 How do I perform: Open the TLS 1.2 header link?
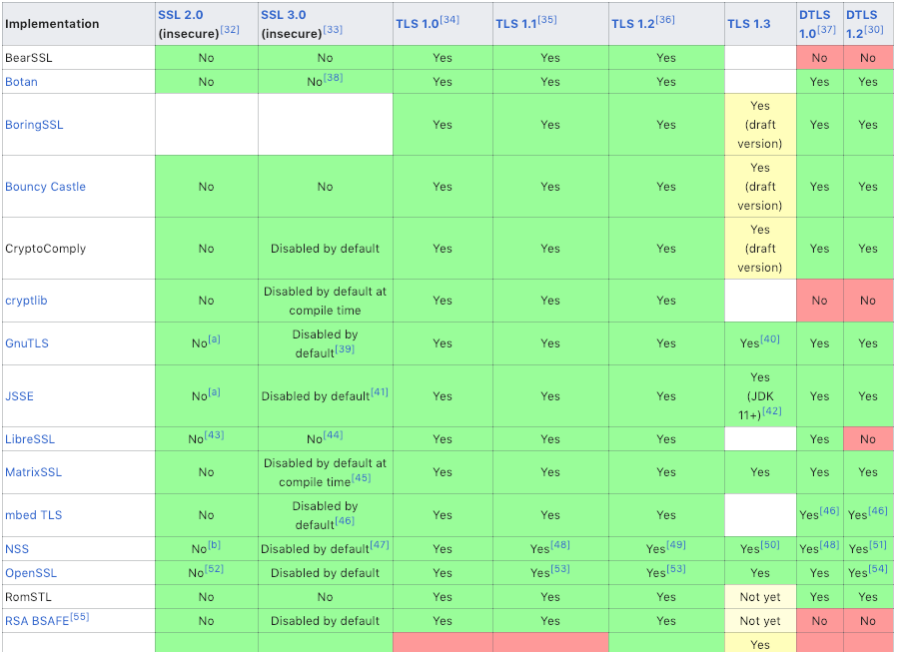632,24
